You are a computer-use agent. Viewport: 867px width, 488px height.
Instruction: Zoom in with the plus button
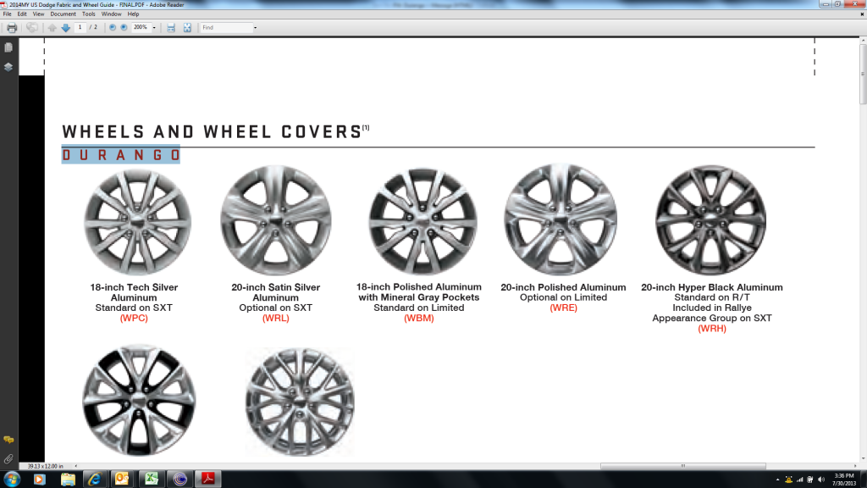pyautogui.click(x=124, y=28)
